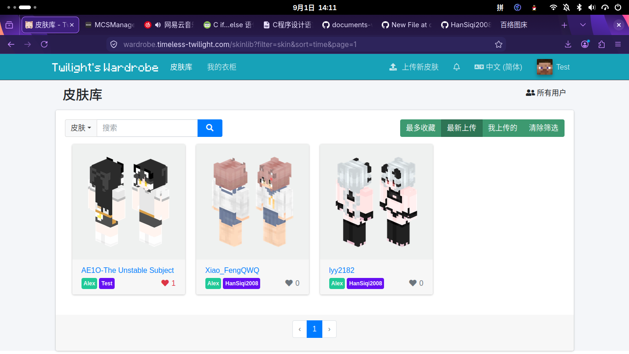This screenshot has width=629, height=354.
Task: Click the notification bell icon
Action: (456, 67)
